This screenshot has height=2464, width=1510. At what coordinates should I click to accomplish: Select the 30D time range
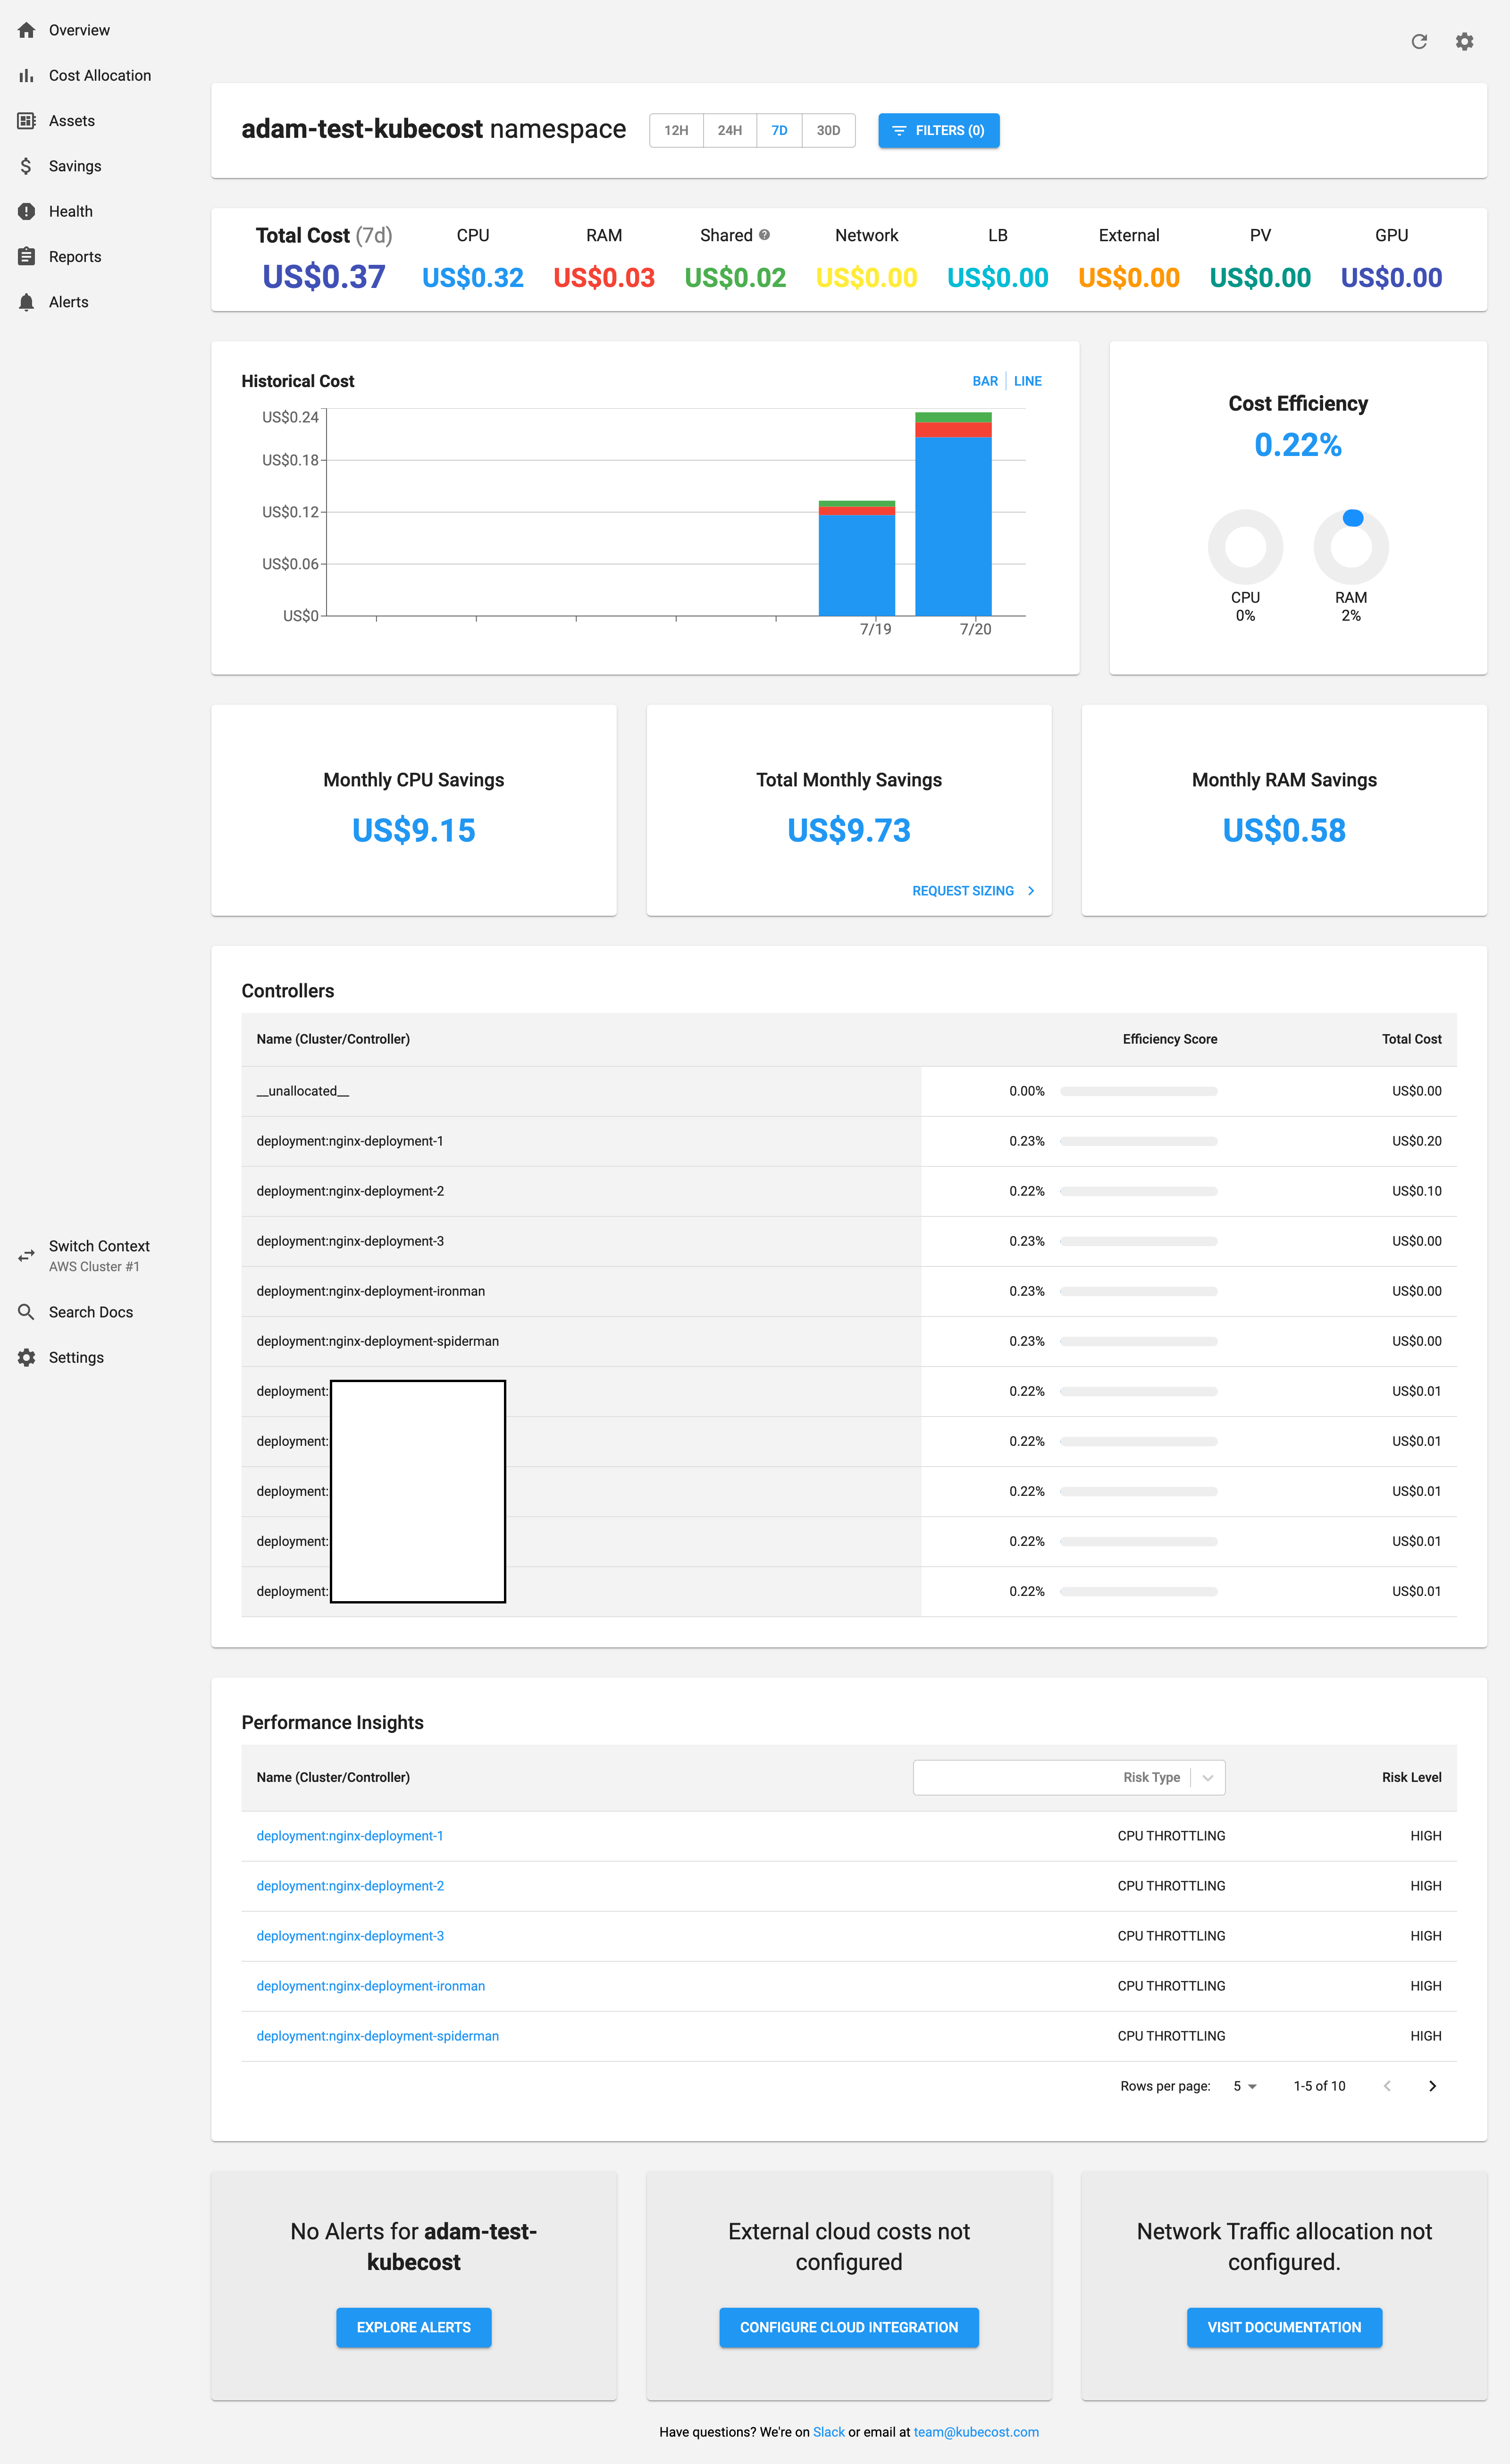coord(828,130)
